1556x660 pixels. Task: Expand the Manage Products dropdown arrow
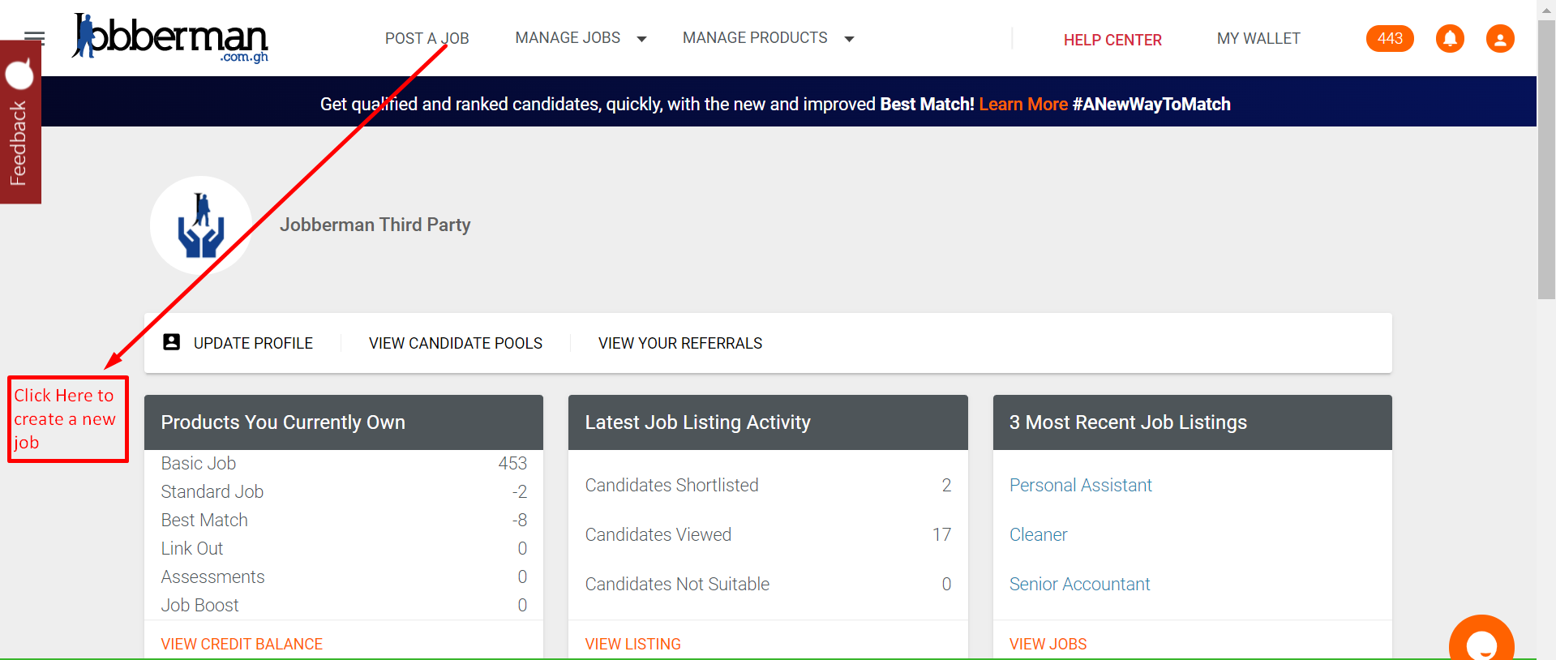[x=849, y=39]
